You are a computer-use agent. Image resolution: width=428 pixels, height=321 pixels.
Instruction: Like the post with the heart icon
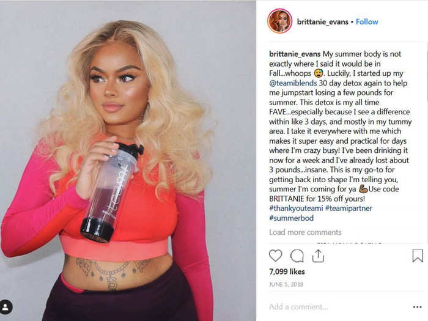(x=275, y=256)
